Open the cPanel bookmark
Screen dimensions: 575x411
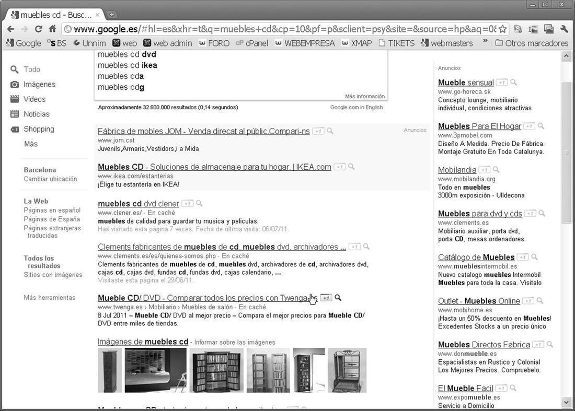252,43
